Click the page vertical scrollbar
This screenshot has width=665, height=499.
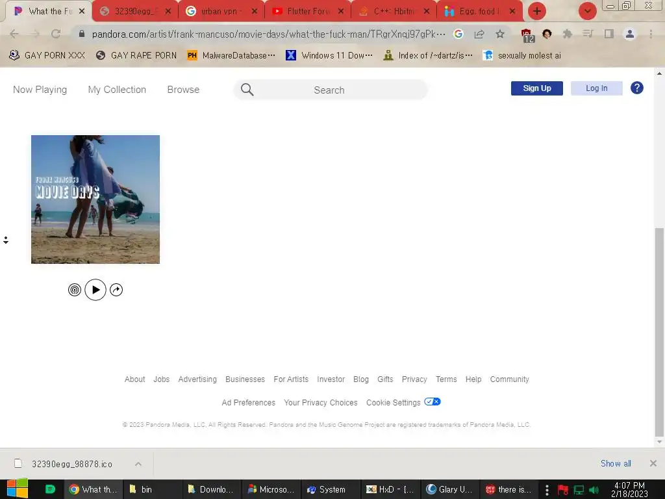click(659, 332)
